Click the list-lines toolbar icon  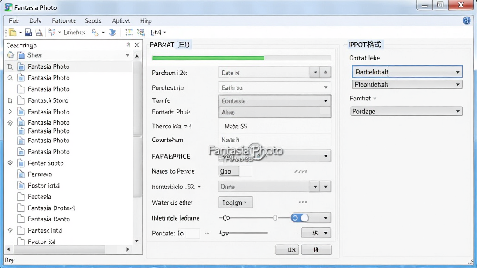(129, 32)
